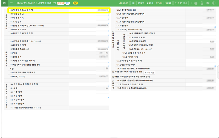Click the 전기서식 button
This screenshot has width=219, height=138.
pyautogui.click(x=159, y=3)
